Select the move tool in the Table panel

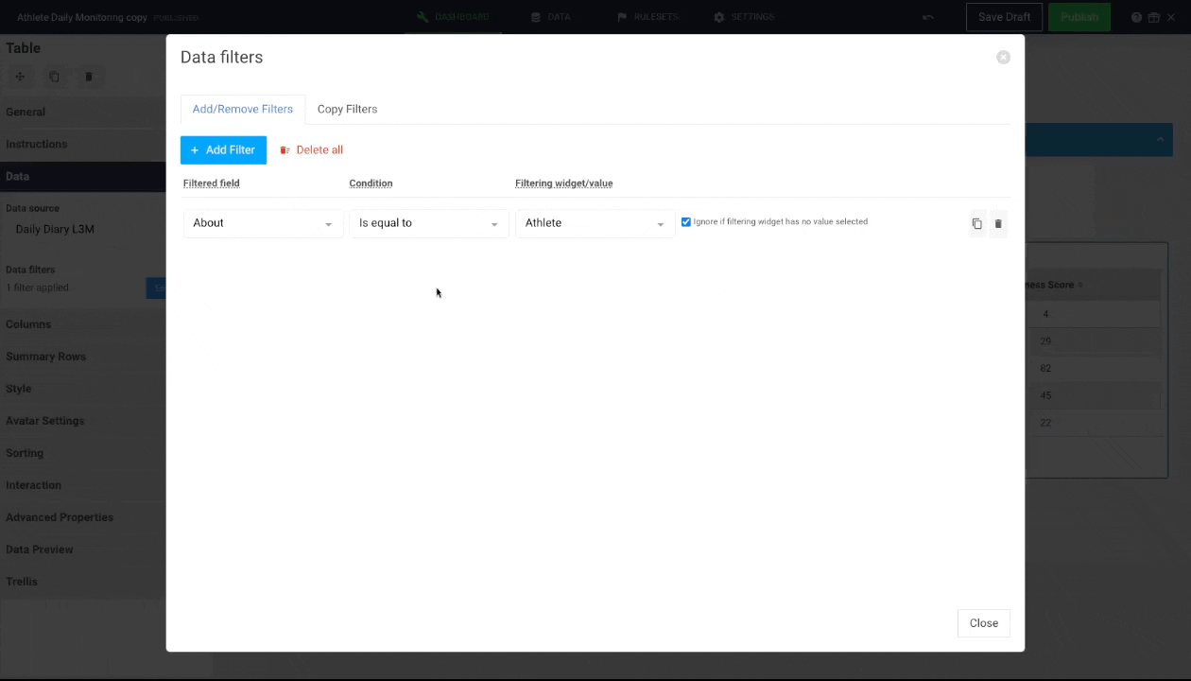(20, 77)
